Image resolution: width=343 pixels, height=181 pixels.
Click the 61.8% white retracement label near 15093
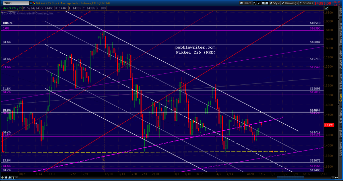[7, 88]
